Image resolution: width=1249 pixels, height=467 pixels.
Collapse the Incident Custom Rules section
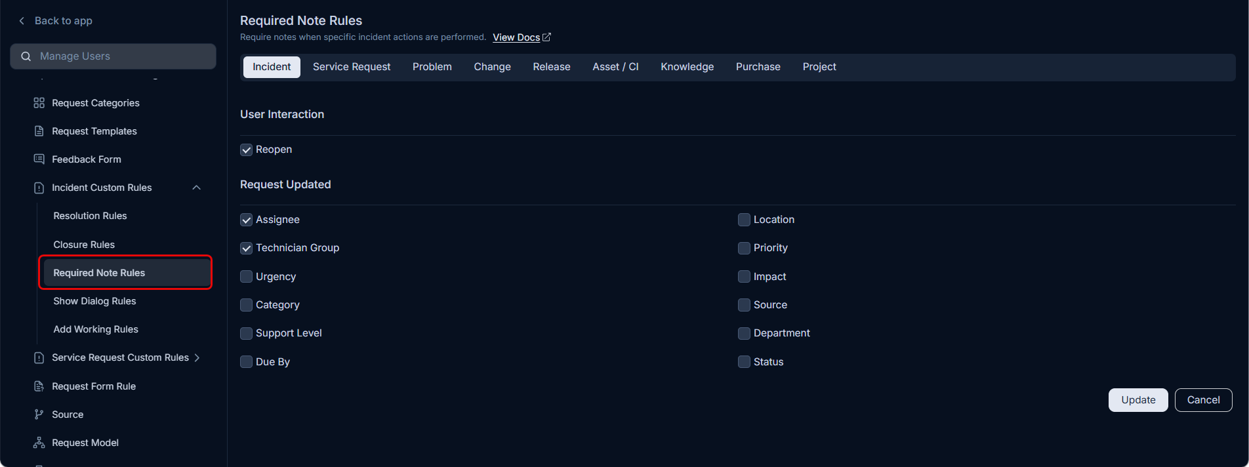[196, 188]
